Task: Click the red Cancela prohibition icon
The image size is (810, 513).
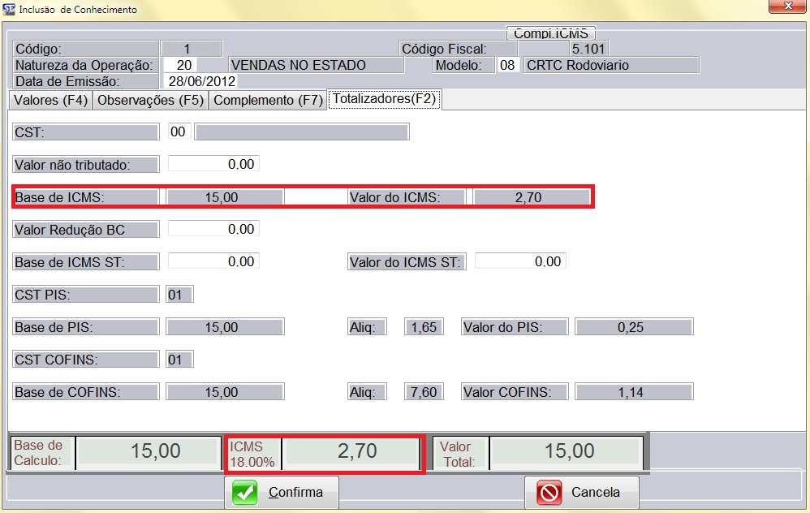Action: [x=550, y=492]
